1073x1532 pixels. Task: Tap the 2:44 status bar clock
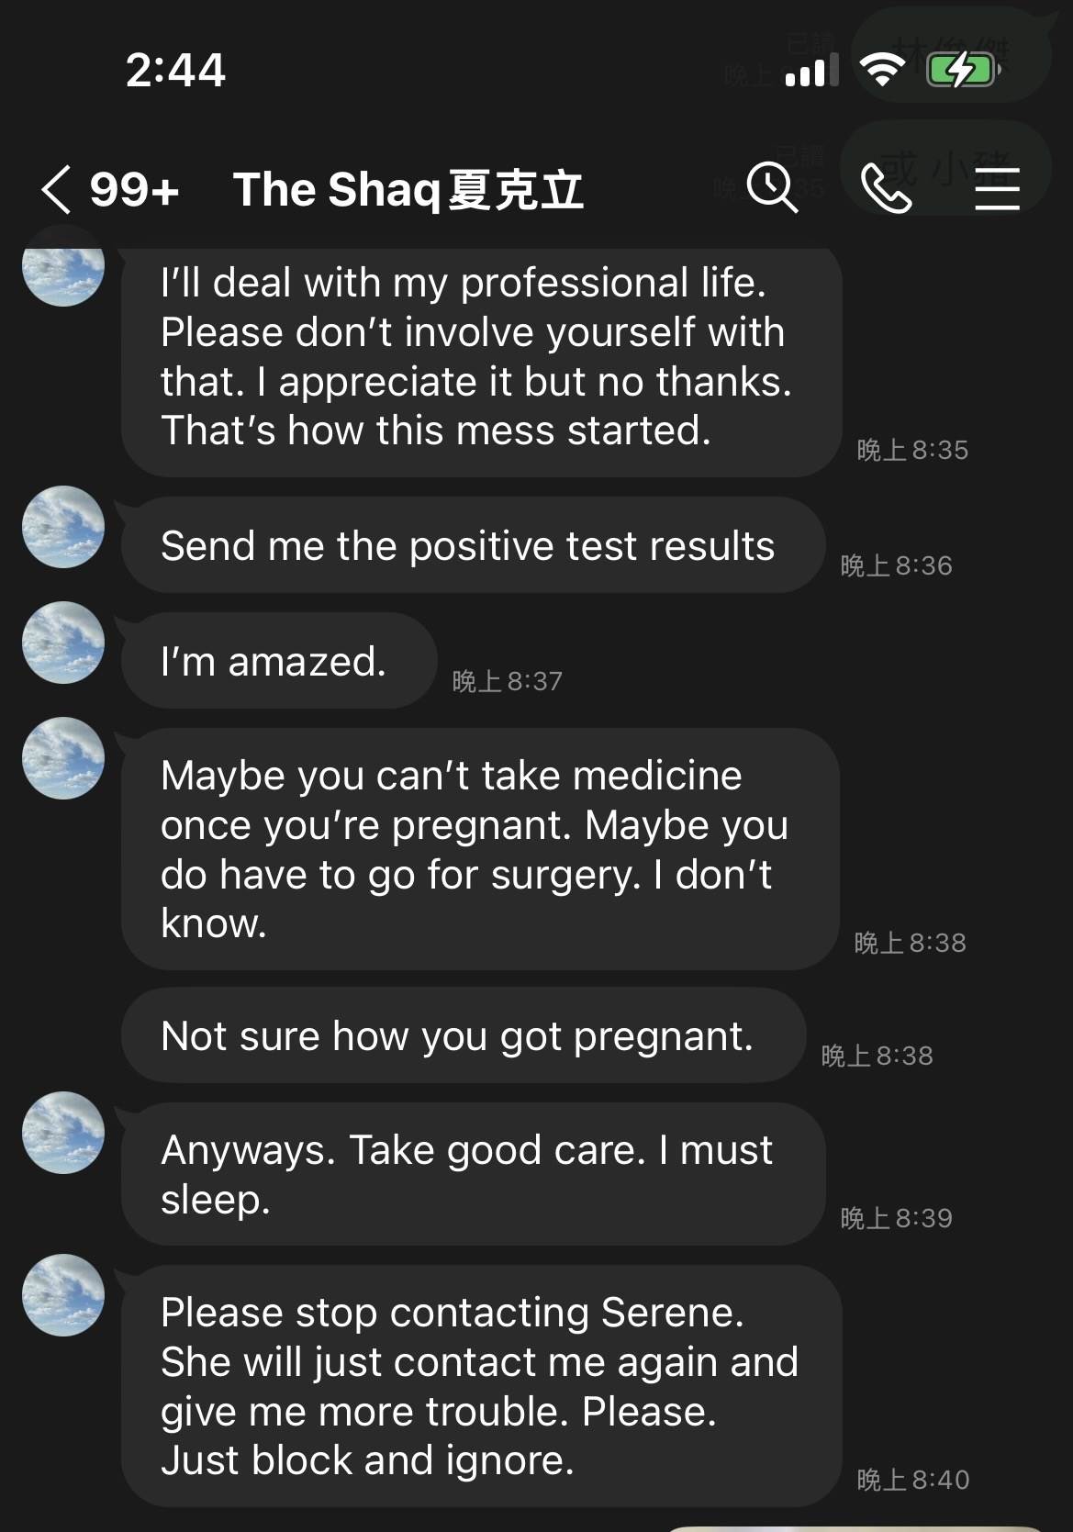175,70
